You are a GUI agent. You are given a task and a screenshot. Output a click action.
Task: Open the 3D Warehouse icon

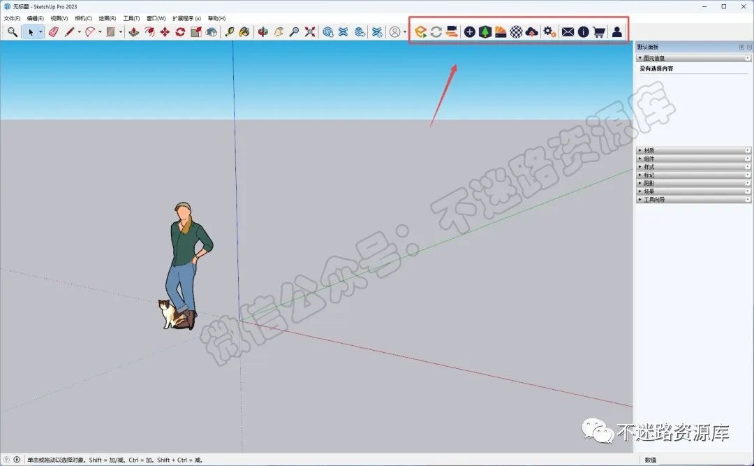pyautogui.click(x=328, y=31)
